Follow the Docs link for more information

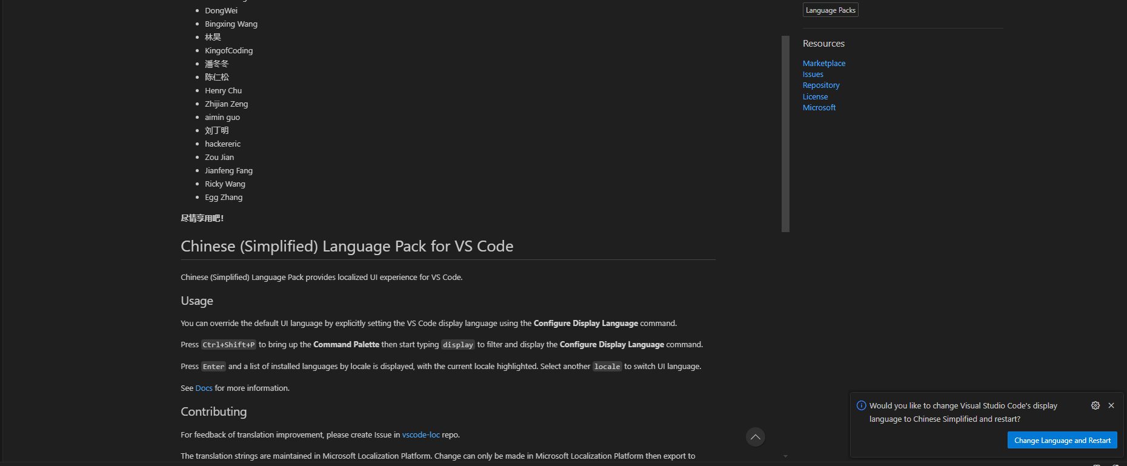pos(204,388)
